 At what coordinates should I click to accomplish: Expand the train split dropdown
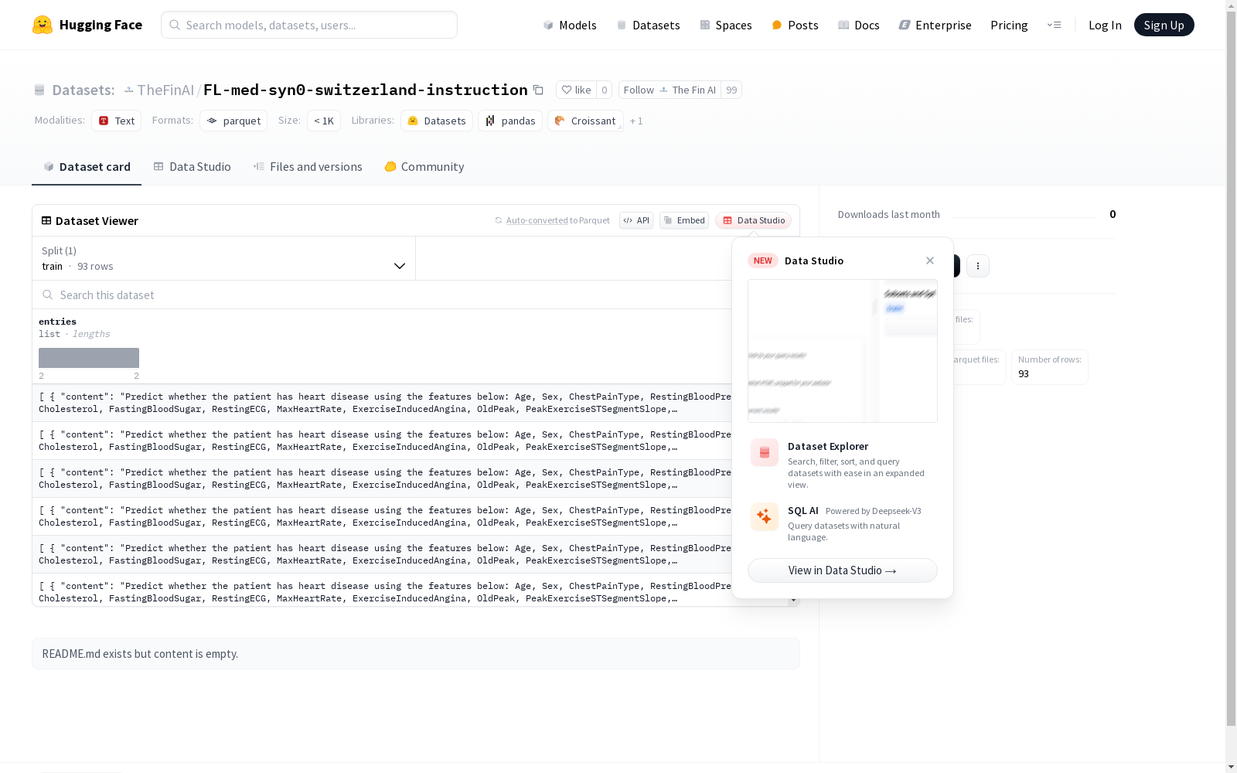(223, 258)
